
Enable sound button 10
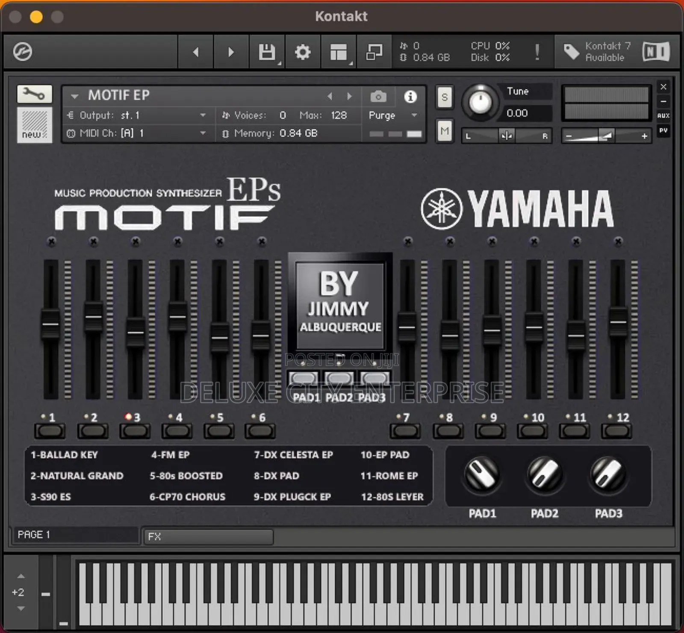tap(532, 431)
